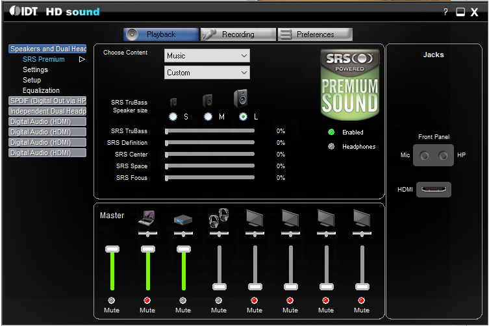Adjust the SRS Center slider
The width and height of the screenshot is (489, 326).
tap(210, 155)
